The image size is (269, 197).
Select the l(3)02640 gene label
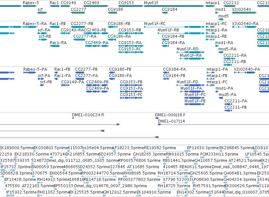(x=241, y=9)
